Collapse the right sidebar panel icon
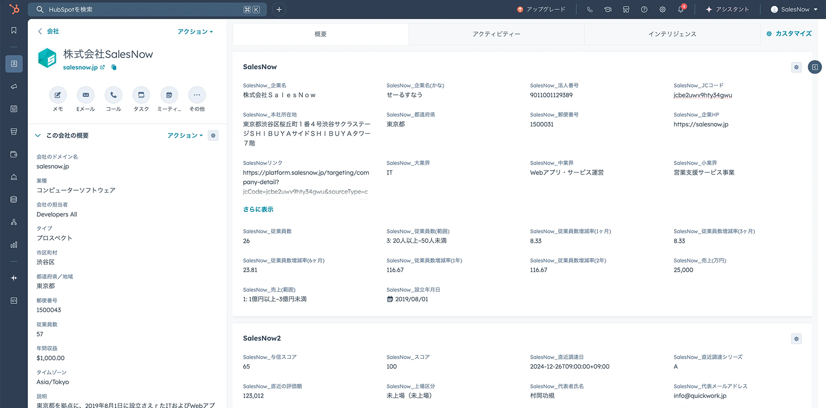 [x=815, y=67]
